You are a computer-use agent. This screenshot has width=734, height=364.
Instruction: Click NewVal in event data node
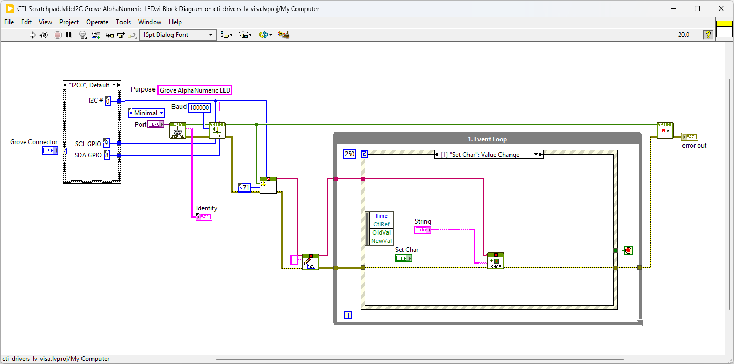pyautogui.click(x=381, y=241)
